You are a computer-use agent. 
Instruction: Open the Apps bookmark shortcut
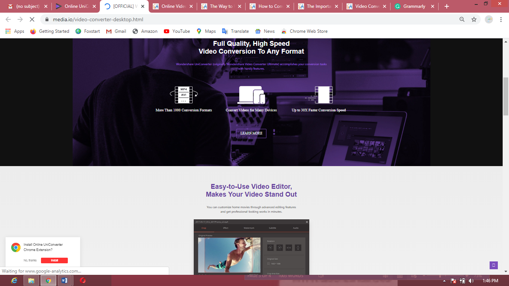pyautogui.click(x=15, y=31)
